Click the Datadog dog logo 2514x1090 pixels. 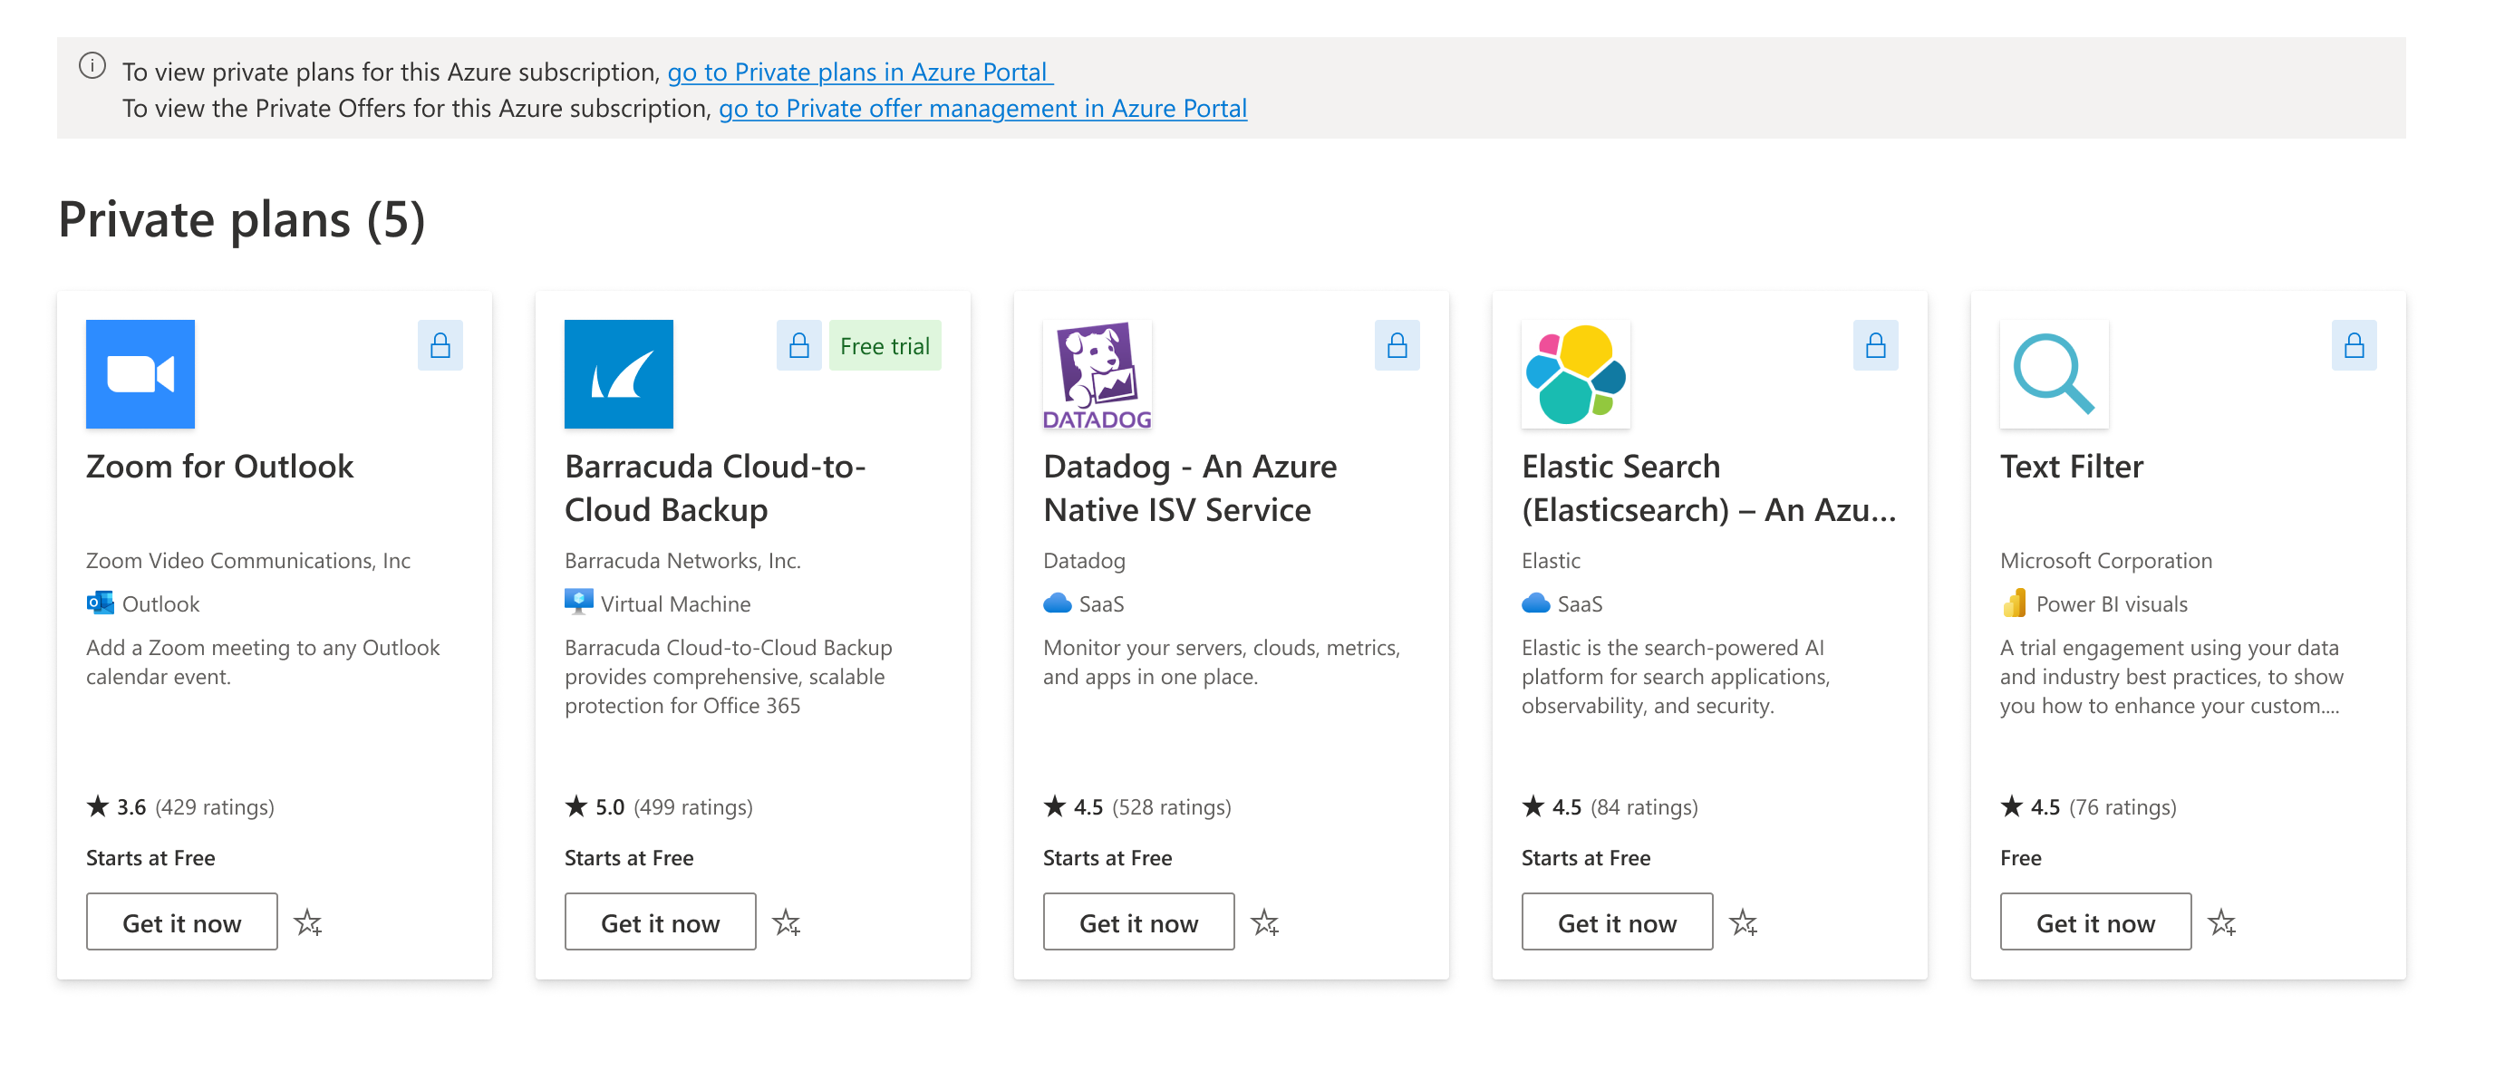[x=1097, y=373]
